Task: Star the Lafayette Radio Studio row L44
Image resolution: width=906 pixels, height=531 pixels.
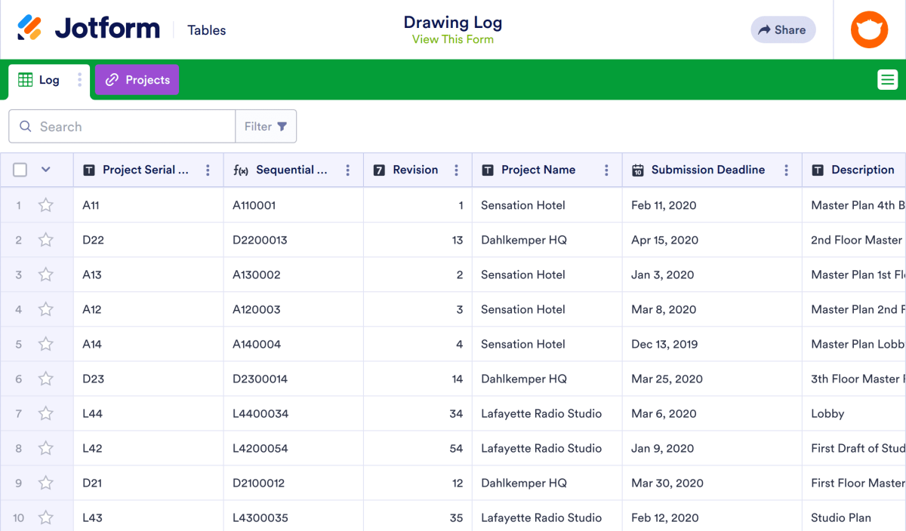Action: 45,413
